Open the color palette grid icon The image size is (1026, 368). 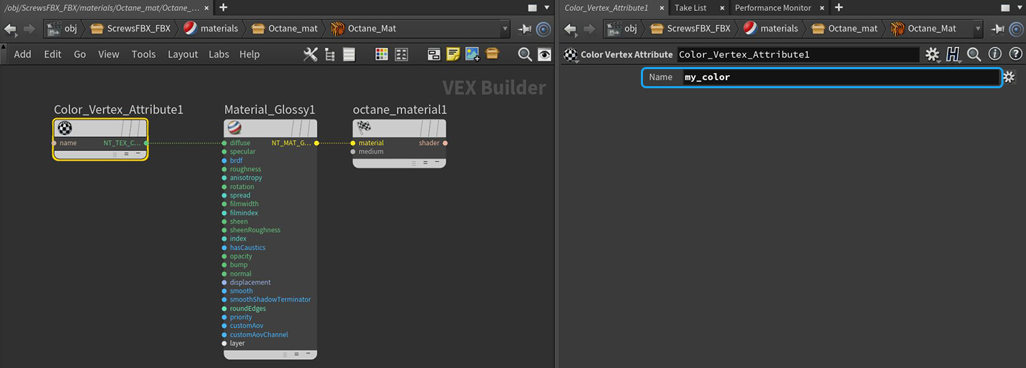click(x=382, y=55)
